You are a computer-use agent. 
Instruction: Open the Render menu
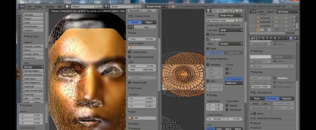pyautogui.click(x=38, y=7)
